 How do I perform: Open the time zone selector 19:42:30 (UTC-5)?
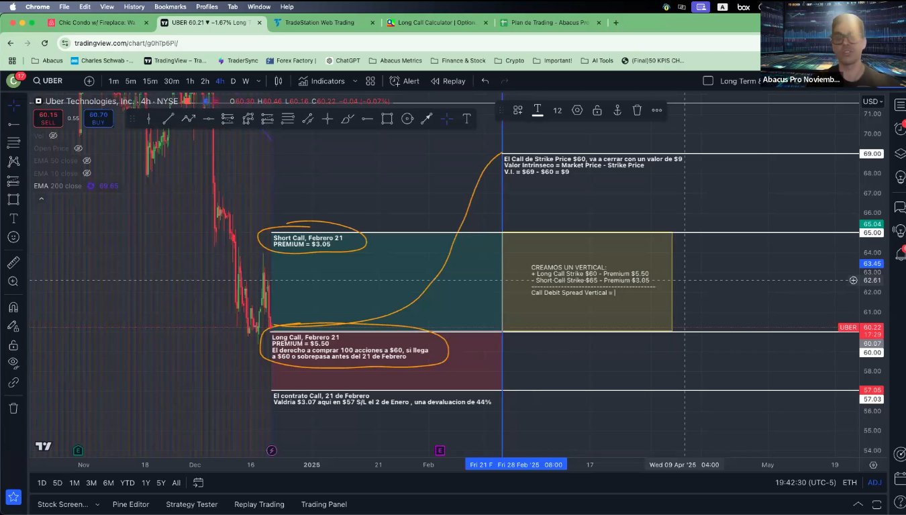coord(804,483)
